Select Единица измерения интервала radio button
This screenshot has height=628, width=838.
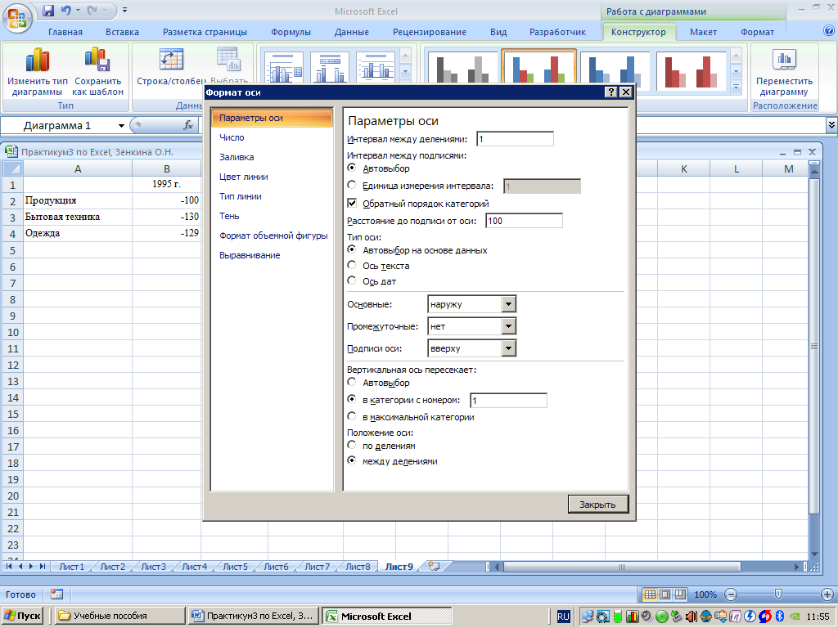pyautogui.click(x=352, y=185)
